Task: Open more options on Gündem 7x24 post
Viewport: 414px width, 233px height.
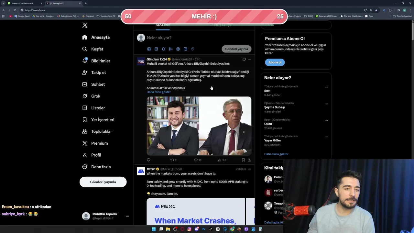Action: (x=249, y=59)
